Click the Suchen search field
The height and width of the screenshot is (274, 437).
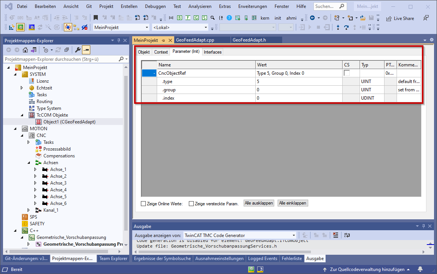(330, 6)
